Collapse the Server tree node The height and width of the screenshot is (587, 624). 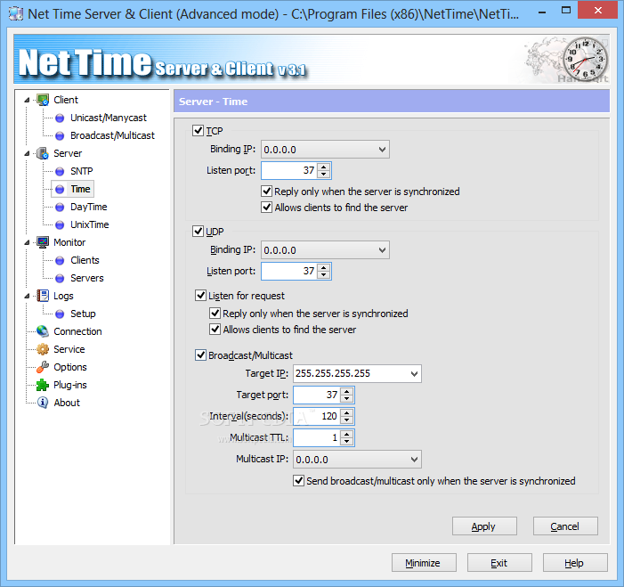pos(27,154)
